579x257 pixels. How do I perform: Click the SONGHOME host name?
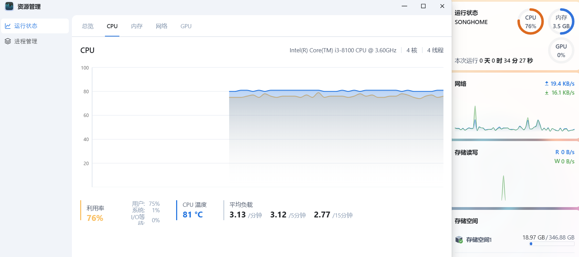coord(471,22)
